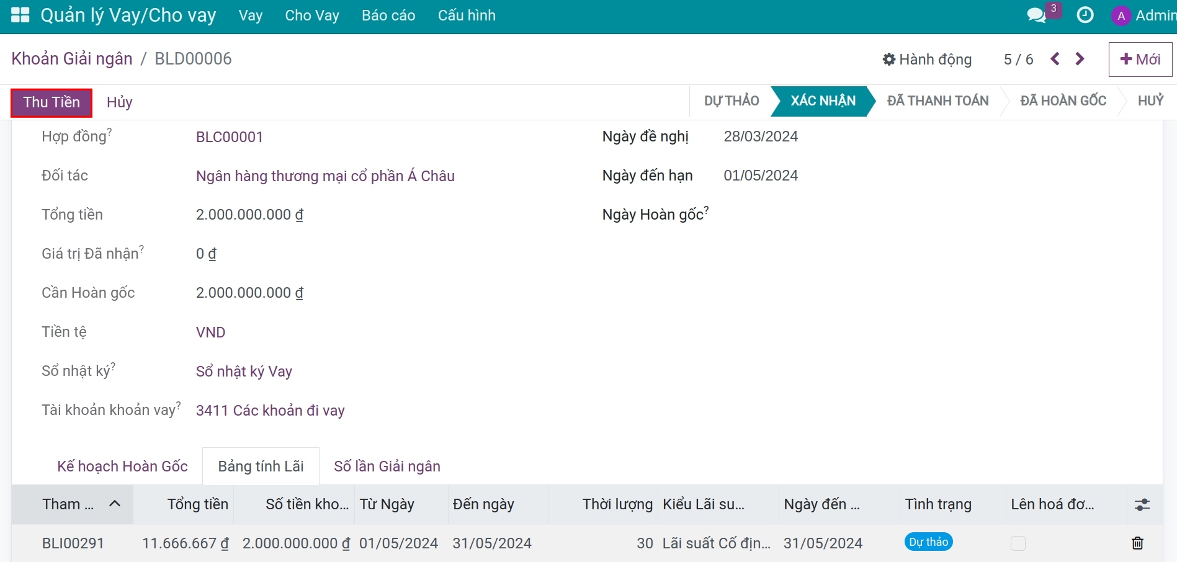
Task: Click the Thu Tiền button
Action: click(x=51, y=102)
